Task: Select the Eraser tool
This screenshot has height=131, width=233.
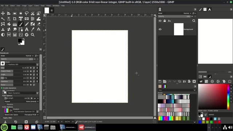Action: pyautogui.click(x=39, y=24)
